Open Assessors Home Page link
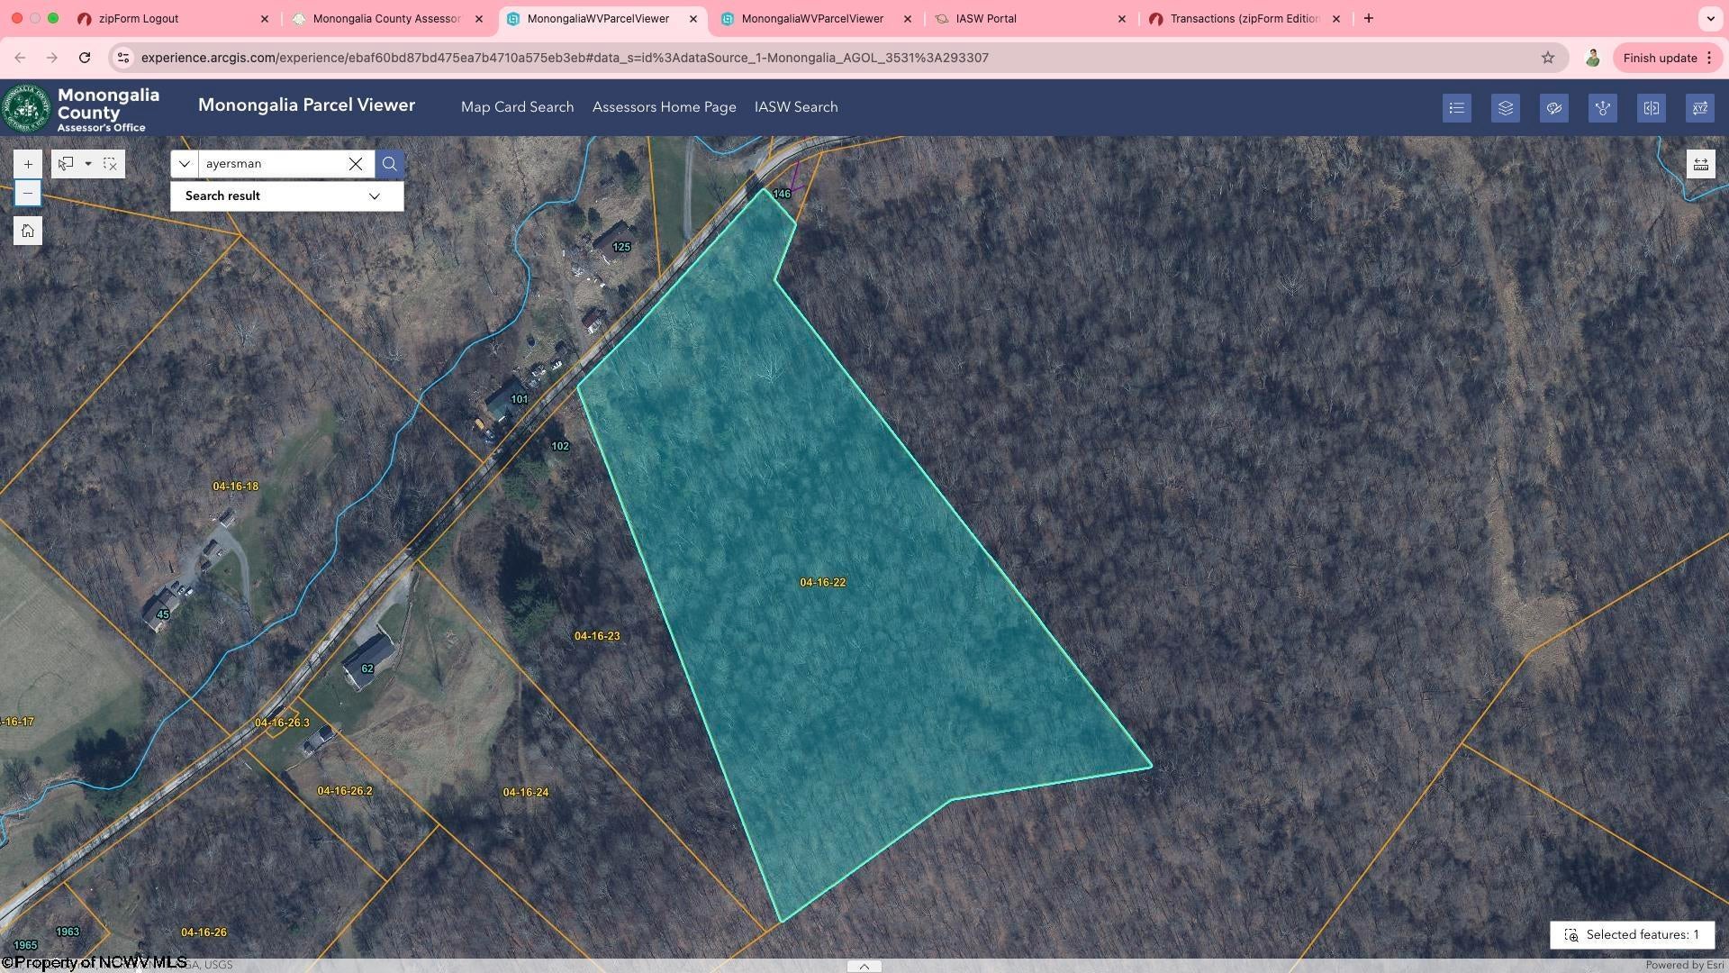1729x973 pixels. pos(664,107)
